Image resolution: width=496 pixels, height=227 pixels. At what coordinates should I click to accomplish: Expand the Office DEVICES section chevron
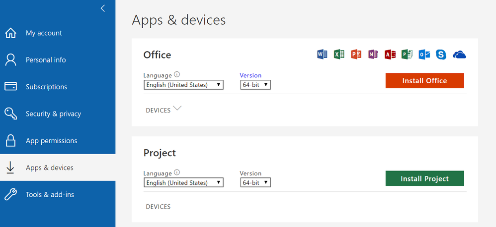[177, 108]
